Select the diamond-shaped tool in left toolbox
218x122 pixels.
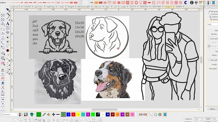[x=8, y=32]
